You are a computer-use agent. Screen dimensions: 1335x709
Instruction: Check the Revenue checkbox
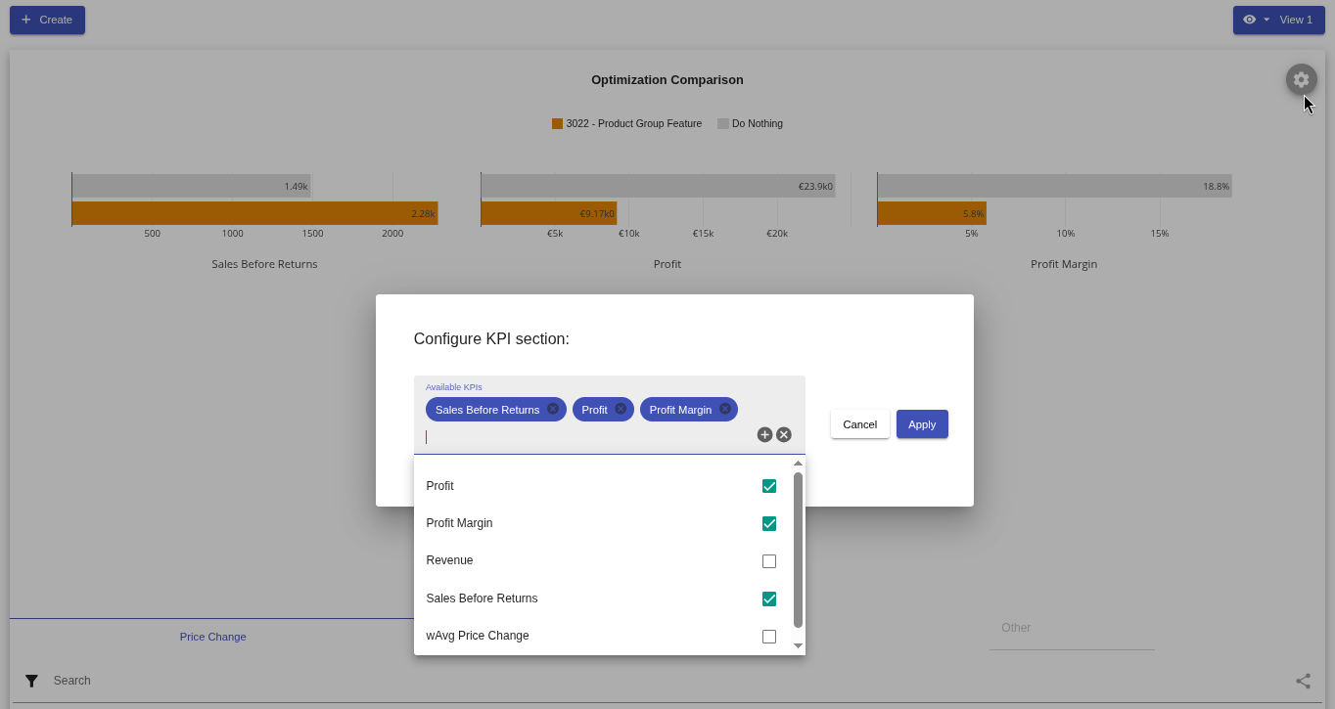click(x=769, y=561)
